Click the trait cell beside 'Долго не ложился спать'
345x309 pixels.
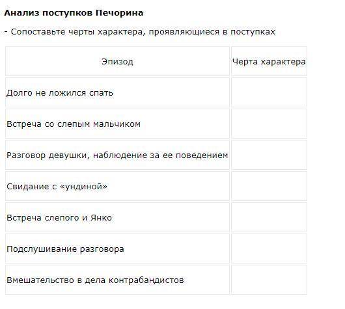point(269,92)
